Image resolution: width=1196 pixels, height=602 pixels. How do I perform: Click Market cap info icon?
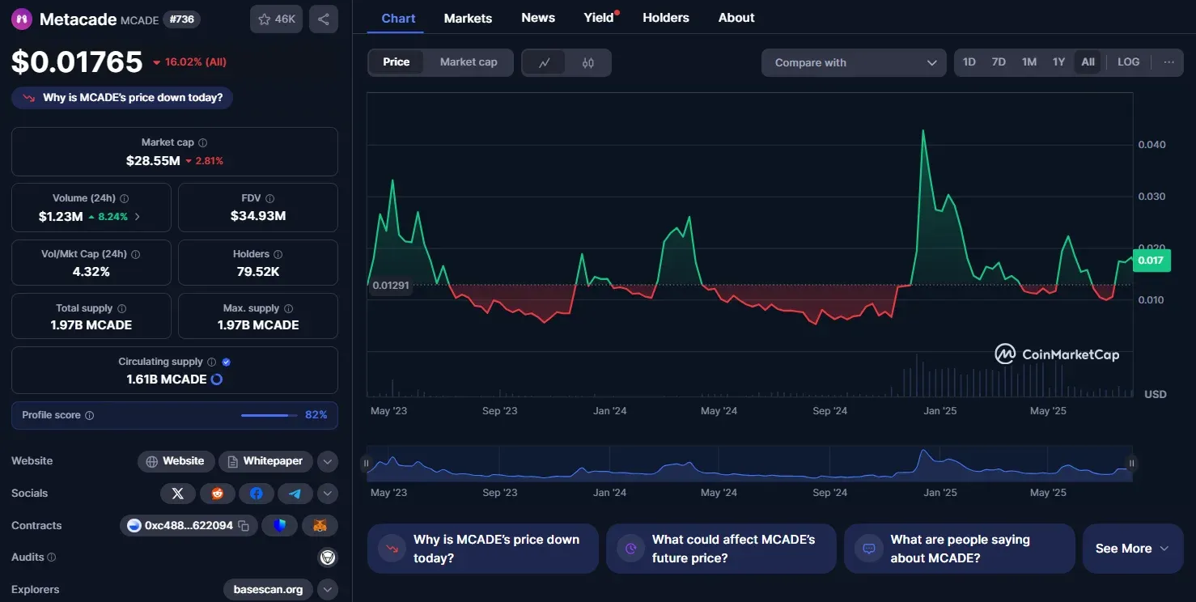(203, 142)
